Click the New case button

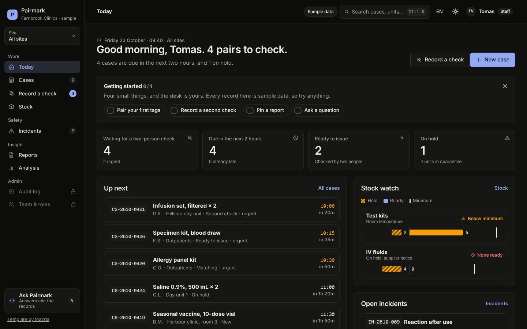pos(493,60)
